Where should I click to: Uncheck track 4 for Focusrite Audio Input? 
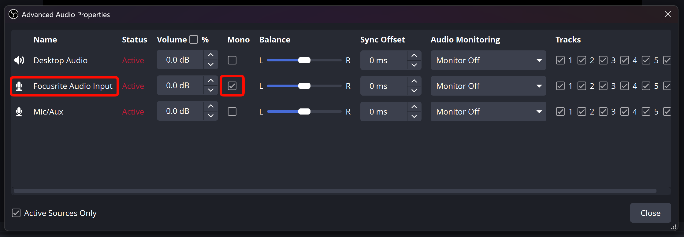[625, 86]
